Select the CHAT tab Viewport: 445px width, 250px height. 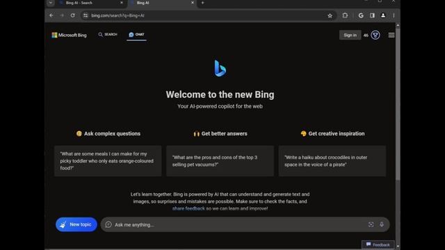136,35
